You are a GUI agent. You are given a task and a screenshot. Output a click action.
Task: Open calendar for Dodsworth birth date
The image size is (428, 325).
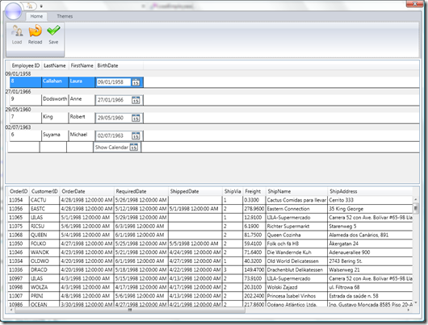coord(136,100)
